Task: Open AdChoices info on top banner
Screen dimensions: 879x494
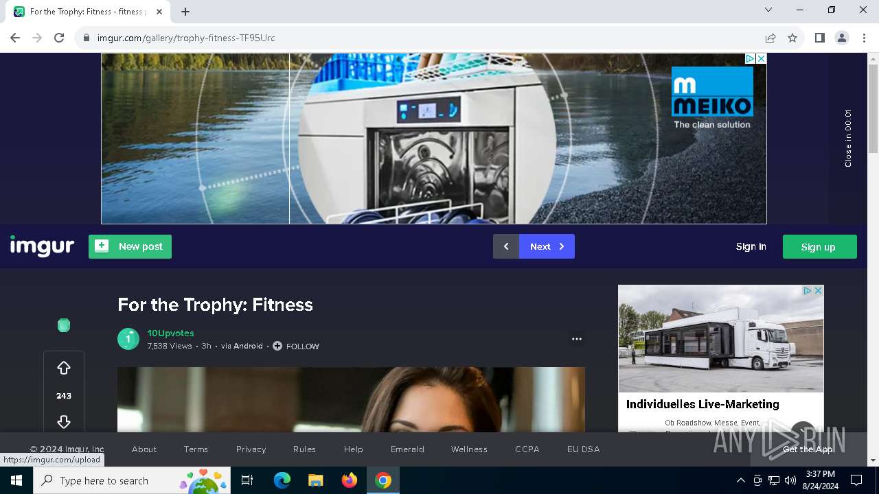Action: point(751,59)
